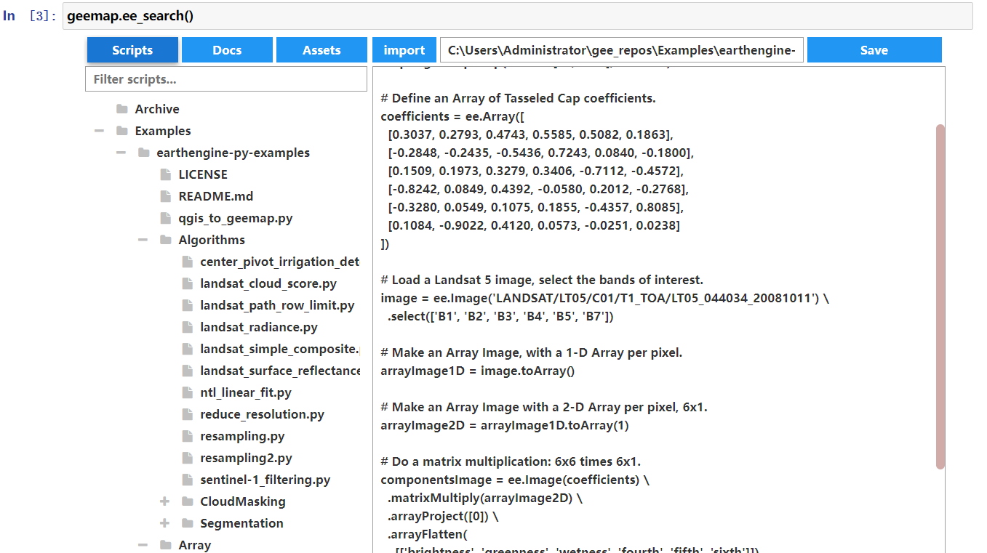Click the 'arrayImage1D = image.toArray()' line

(x=477, y=371)
